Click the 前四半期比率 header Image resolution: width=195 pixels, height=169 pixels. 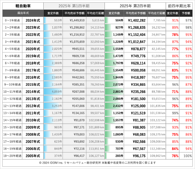[179, 6]
